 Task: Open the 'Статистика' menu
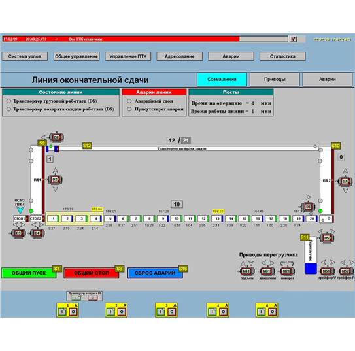pyautogui.click(x=282, y=56)
